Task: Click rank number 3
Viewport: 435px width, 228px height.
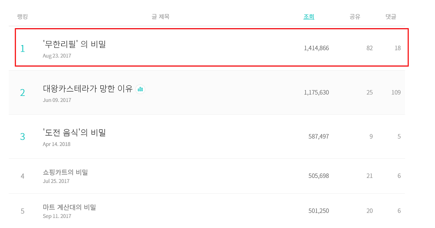Action: click(22, 136)
